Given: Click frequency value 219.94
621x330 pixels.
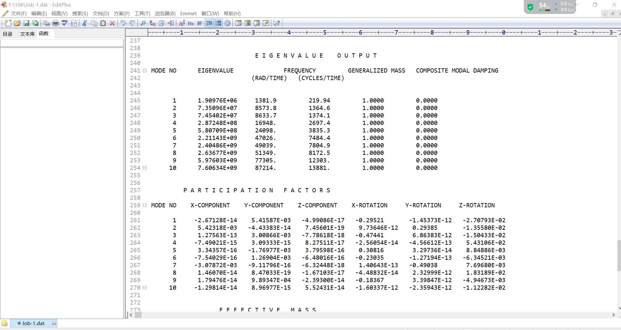Looking at the screenshot, I should (x=319, y=101).
